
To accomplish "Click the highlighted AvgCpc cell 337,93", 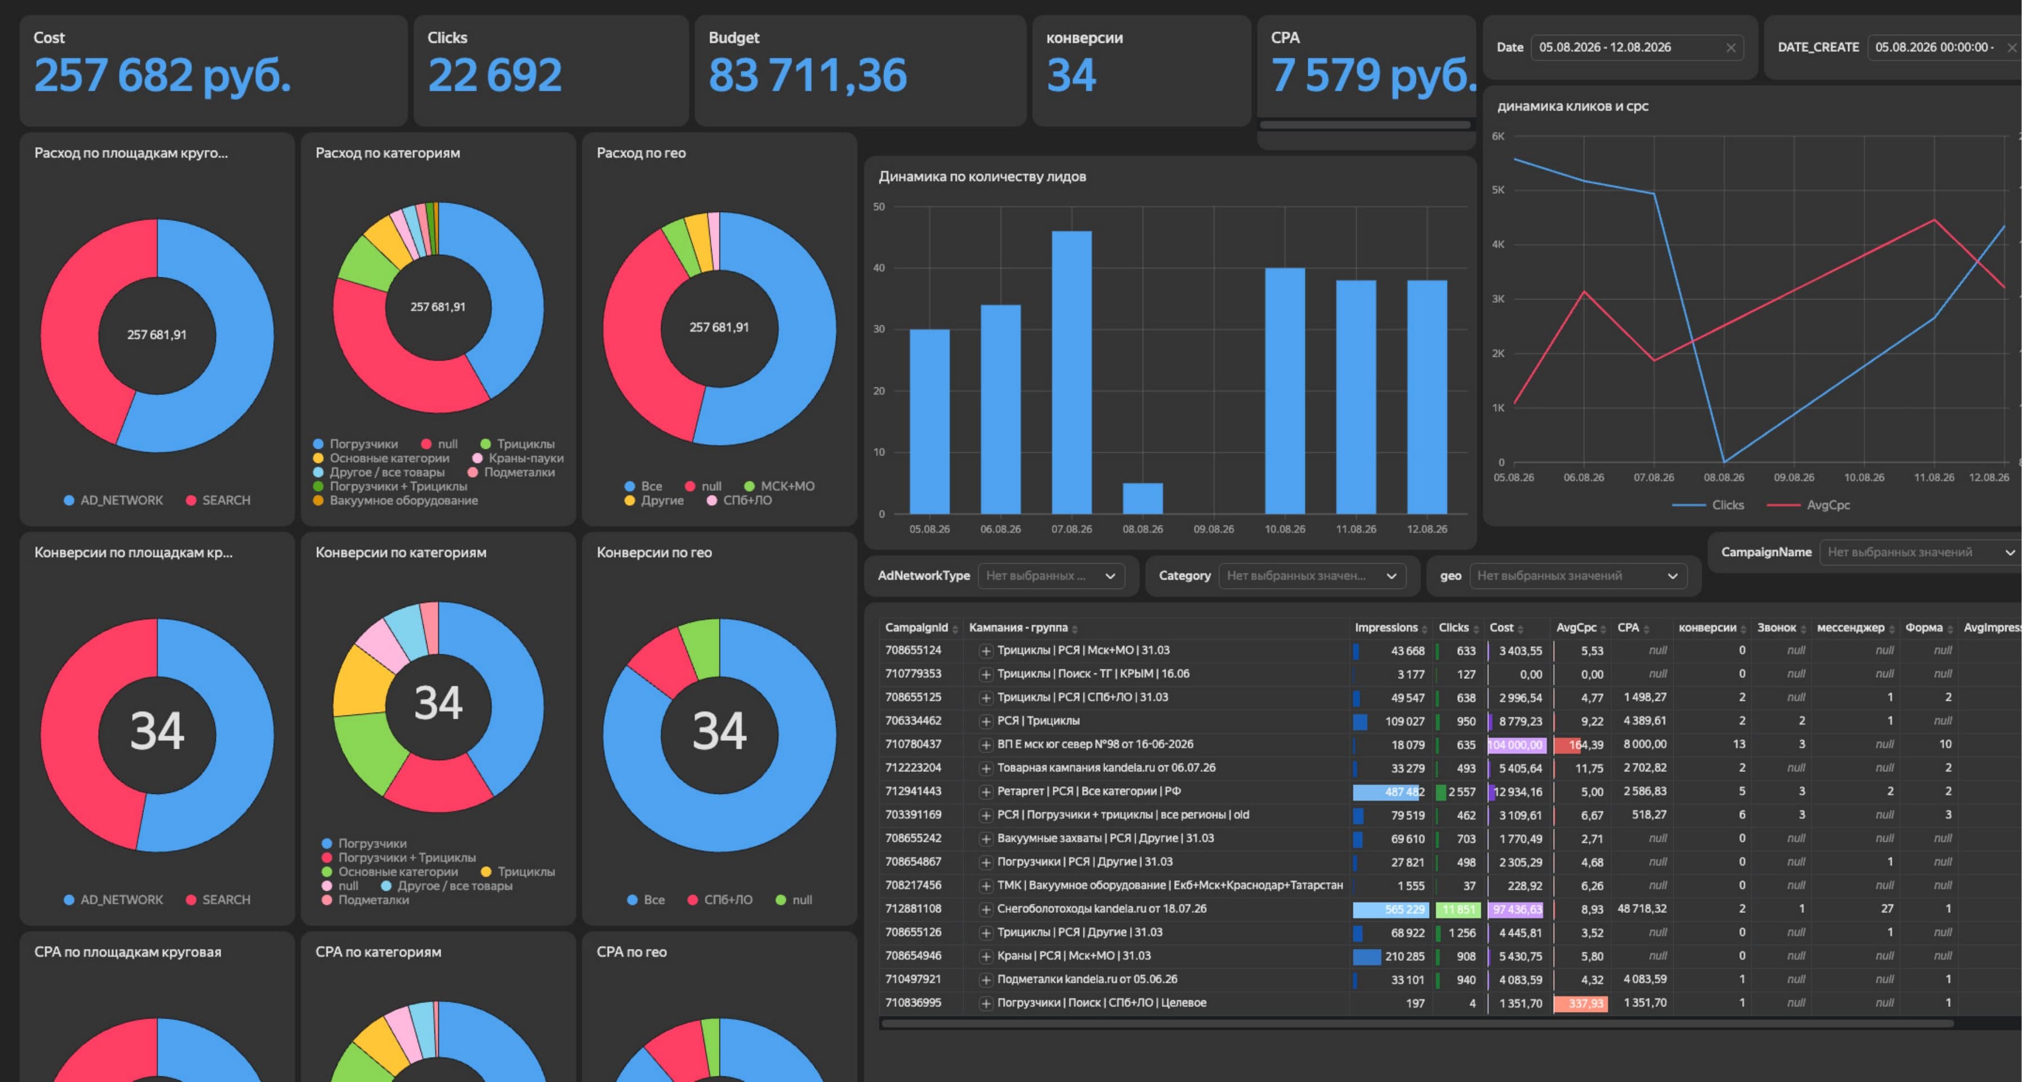I will point(1581,1004).
